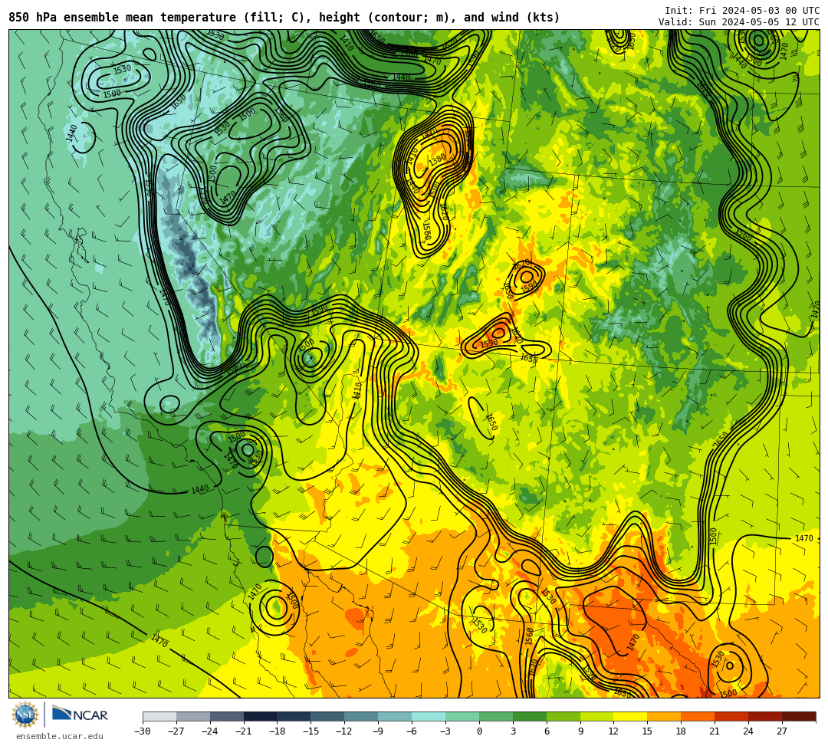Image resolution: width=828 pixels, height=746 pixels.
Task: Pick the -12 to -9 teal swatch
Action: click(362, 716)
